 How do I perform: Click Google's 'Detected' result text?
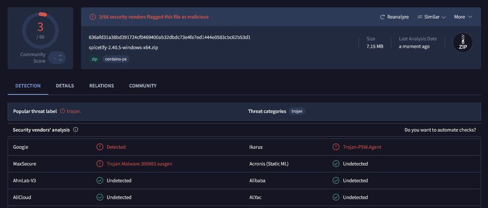coord(116,147)
